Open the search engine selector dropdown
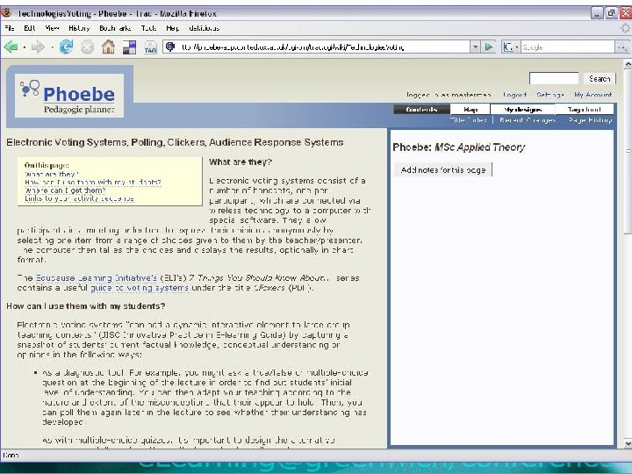Screen dimensions: 632x474 [x=511, y=47]
